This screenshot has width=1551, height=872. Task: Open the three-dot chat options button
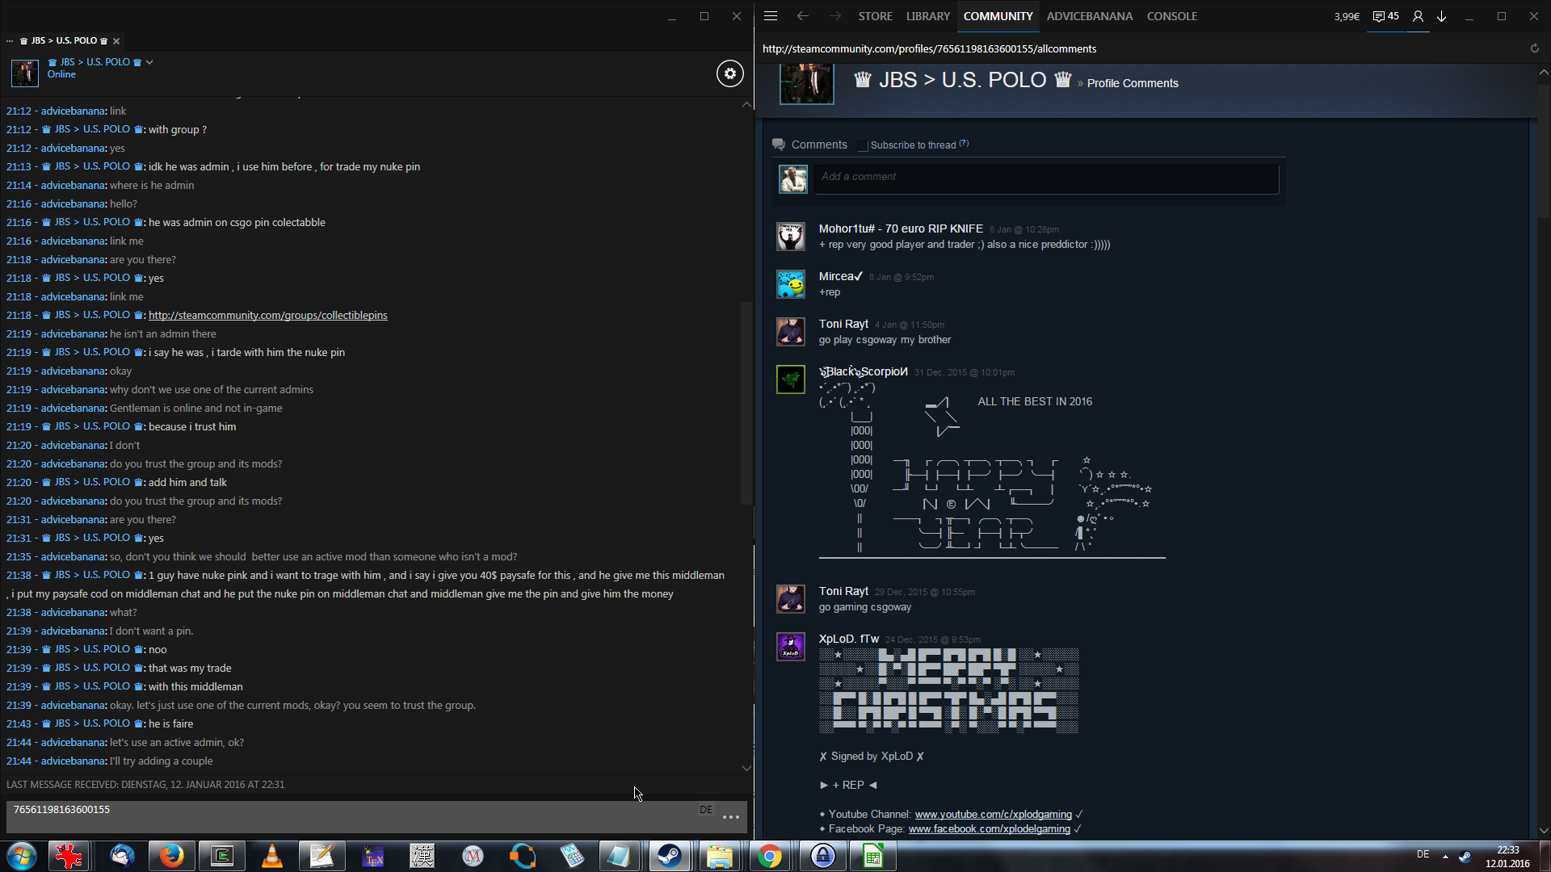coord(731,817)
